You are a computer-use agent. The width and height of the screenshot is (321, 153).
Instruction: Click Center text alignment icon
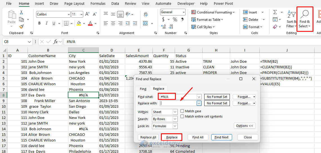(x=113, y=23)
